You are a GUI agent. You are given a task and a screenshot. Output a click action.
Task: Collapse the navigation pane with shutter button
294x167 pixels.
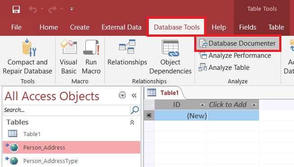pos(134,96)
